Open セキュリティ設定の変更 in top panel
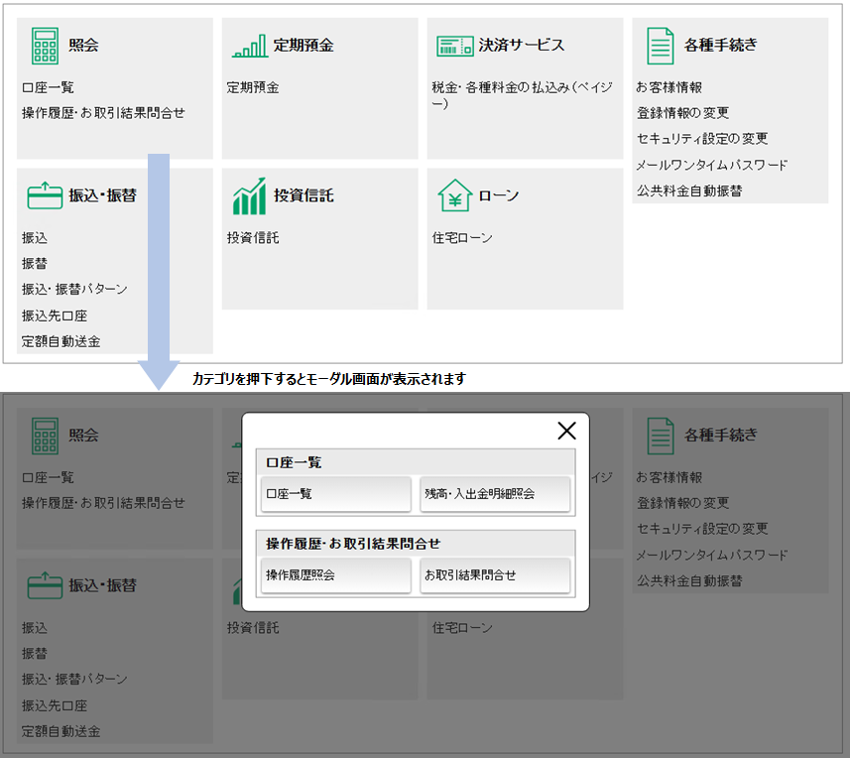 click(x=702, y=138)
